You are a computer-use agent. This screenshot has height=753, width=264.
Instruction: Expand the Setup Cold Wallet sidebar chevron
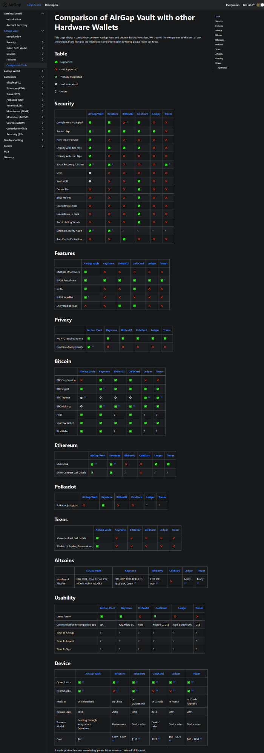pos(42,48)
